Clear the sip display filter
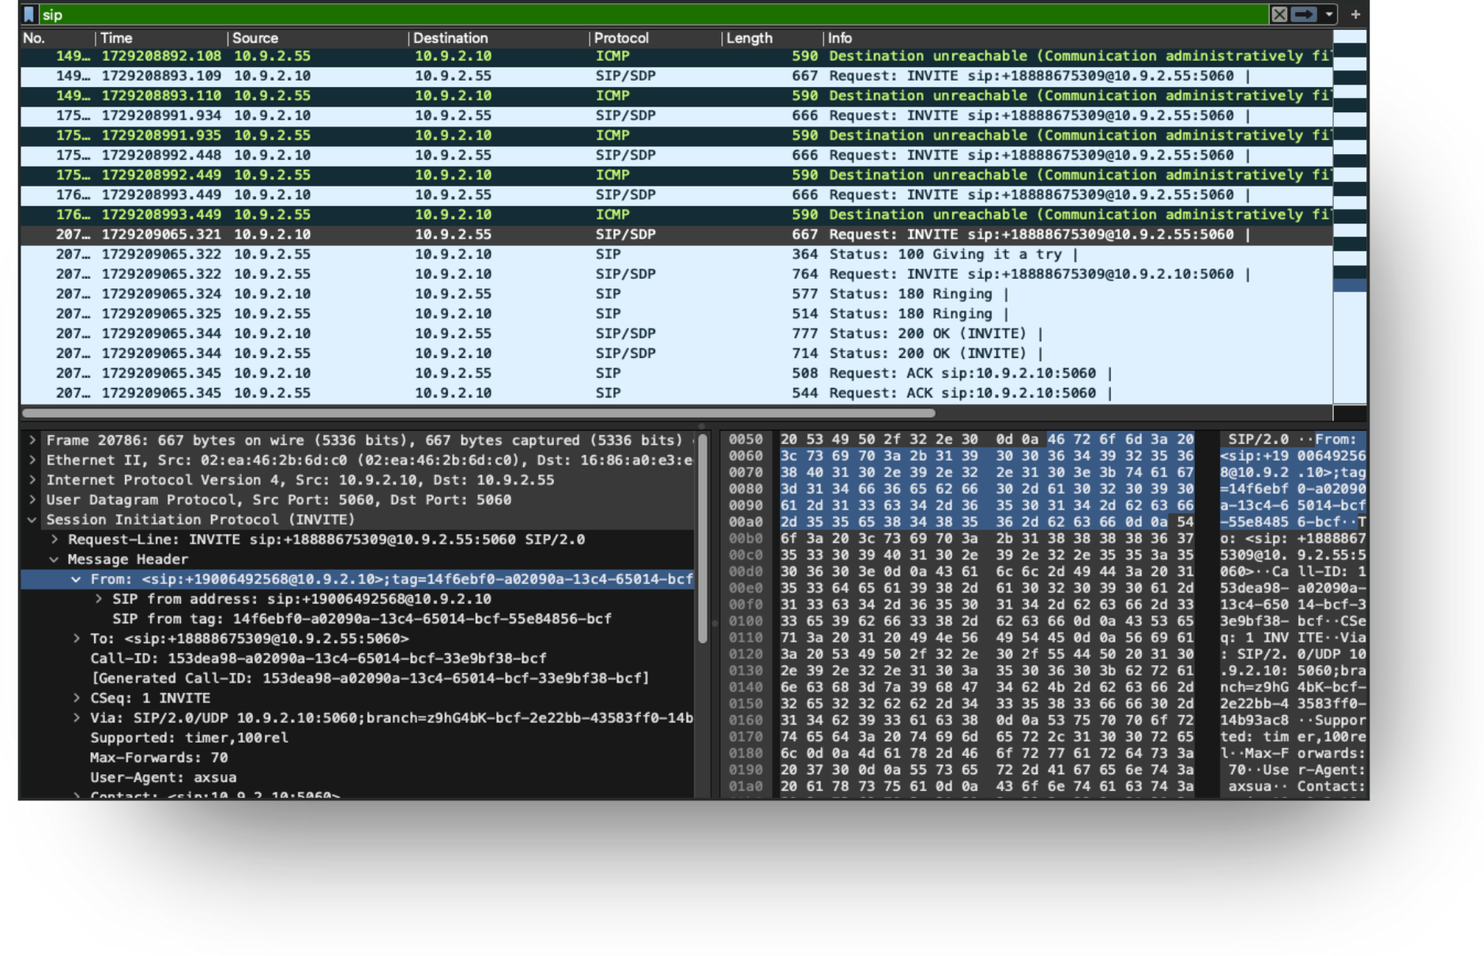This screenshot has height=956, width=1484. [x=1279, y=14]
